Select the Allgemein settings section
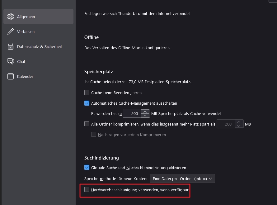 [x=26, y=17]
